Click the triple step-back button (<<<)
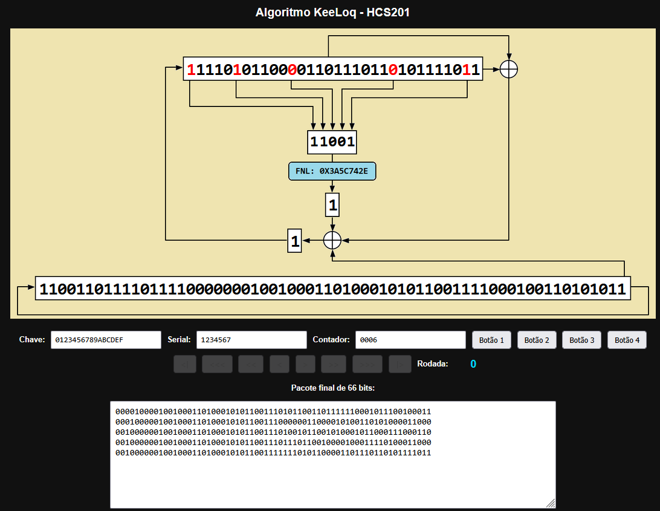Image resolution: width=660 pixels, height=511 pixels. tap(217, 364)
